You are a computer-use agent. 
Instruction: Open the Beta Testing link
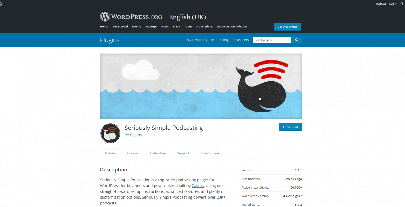click(220, 40)
